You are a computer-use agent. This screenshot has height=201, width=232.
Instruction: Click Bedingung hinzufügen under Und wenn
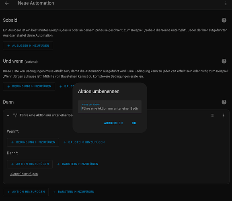click(29, 86)
